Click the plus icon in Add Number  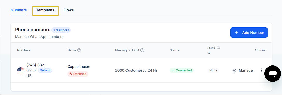pos(236,33)
